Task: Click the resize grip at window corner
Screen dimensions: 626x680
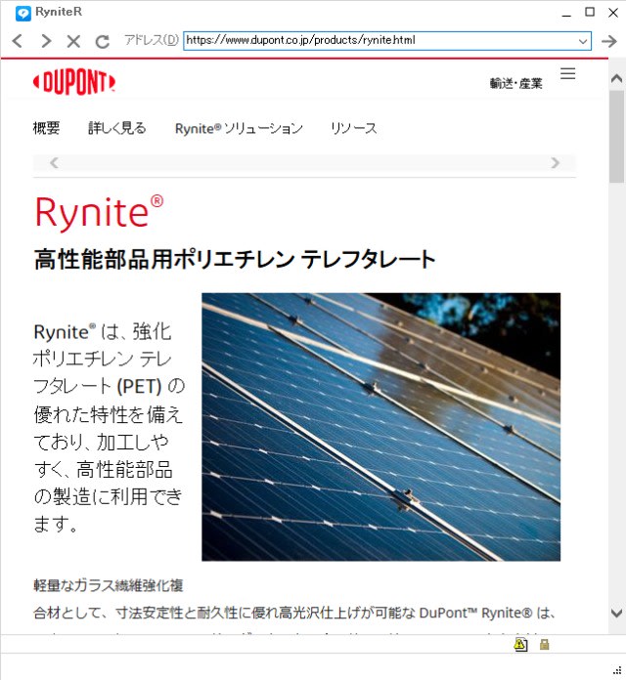Action: click(x=616, y=670)
